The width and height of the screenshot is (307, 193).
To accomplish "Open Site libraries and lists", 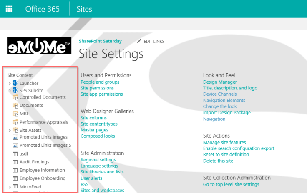I will pos(102,172).
